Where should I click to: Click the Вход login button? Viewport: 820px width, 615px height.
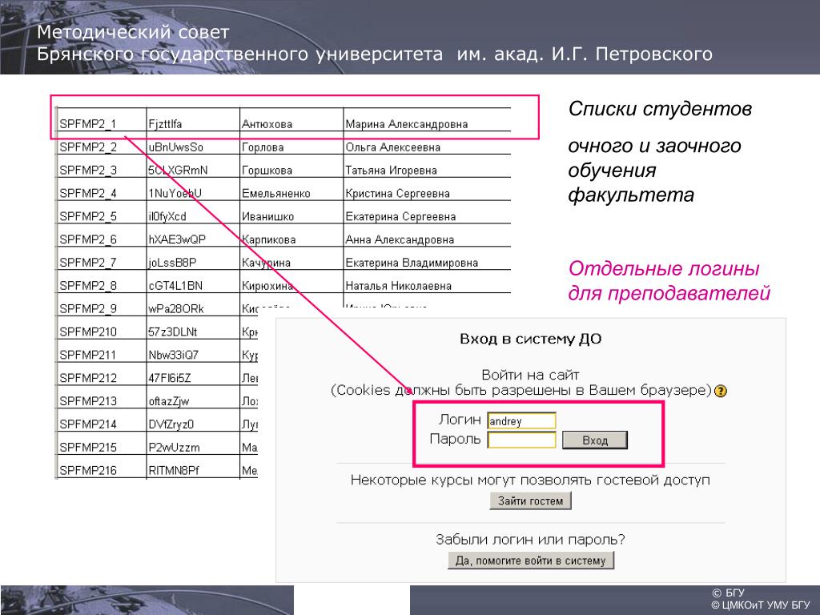point(595,440)
